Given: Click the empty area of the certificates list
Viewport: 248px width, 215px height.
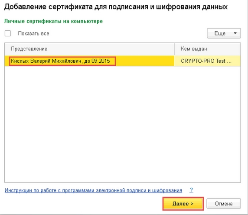Looking at the screenshot, I should 123,124.
